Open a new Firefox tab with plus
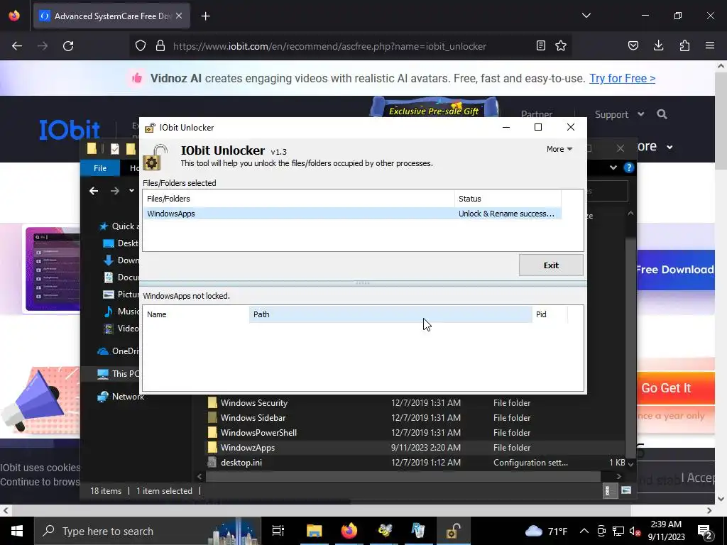This screenshot has width=727, height=545. 206,16
